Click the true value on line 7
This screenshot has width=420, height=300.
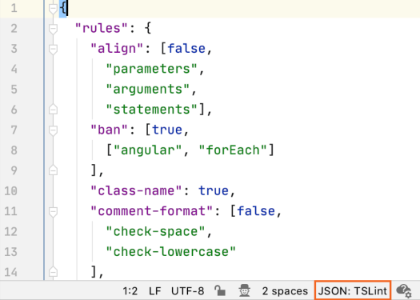[167, 130]
